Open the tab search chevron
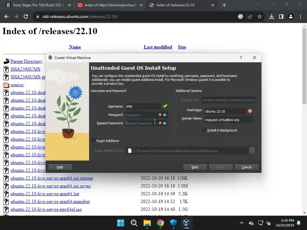307x230 pixels. click(x=259, y=4)
